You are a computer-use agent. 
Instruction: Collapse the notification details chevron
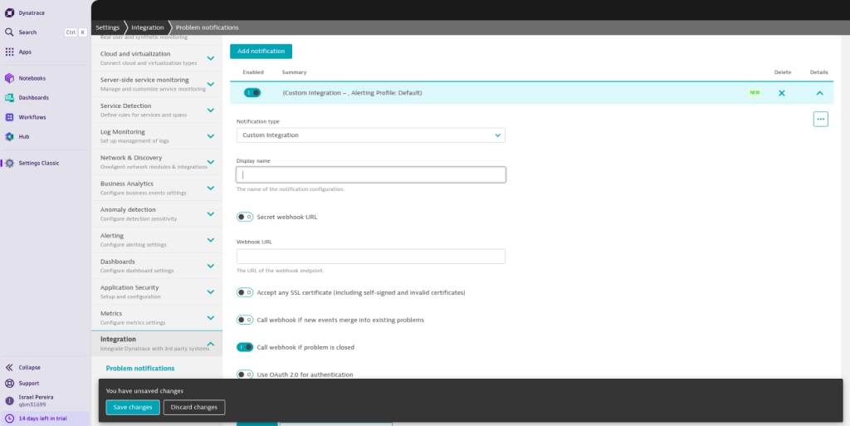pos(819,93)
